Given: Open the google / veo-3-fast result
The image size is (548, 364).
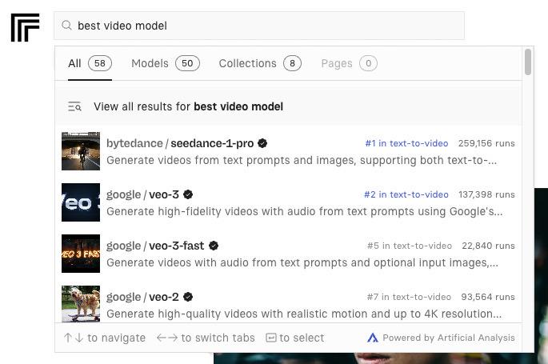Looking at the screenshot, I should tap(155, 246).
